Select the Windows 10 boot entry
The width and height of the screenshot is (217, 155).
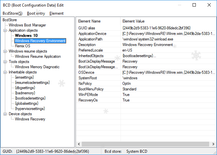coord(26,36)
